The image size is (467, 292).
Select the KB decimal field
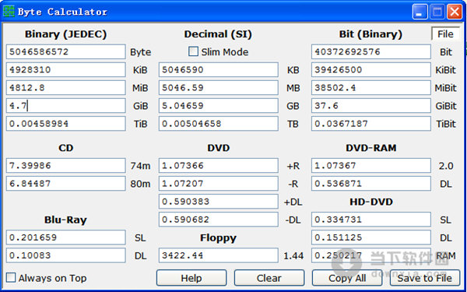[x=218, y=70]
